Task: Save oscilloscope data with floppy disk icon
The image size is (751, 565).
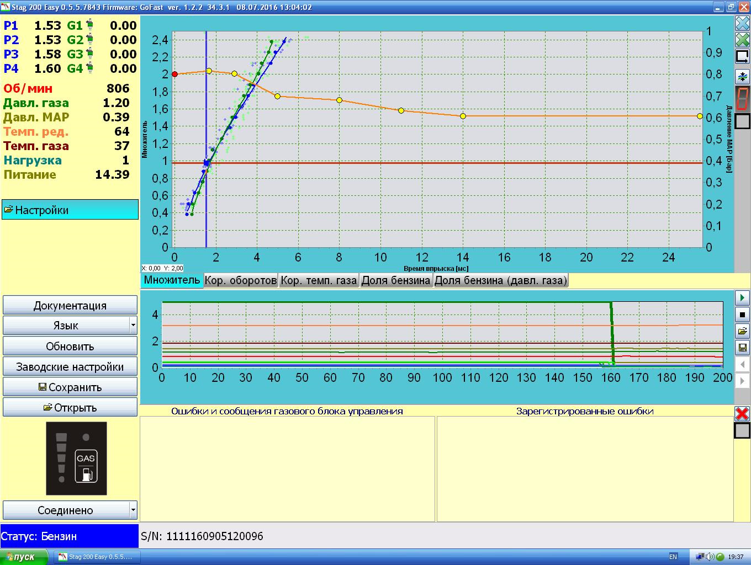Action: (x=742, y=348)
